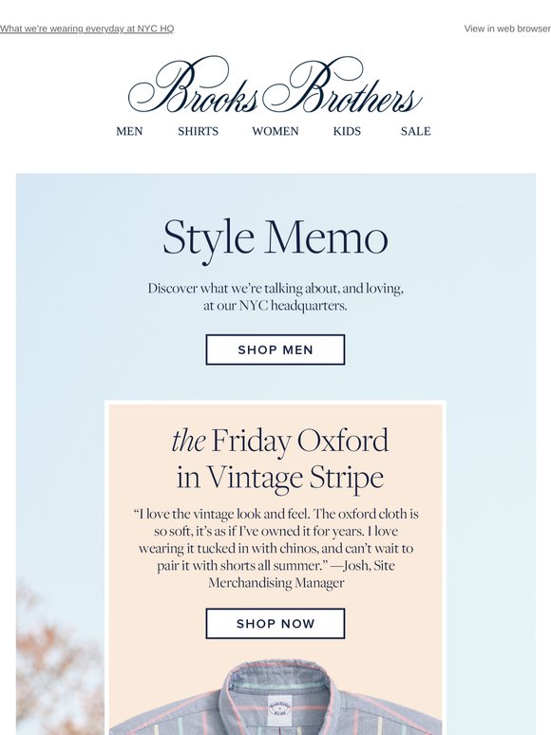Open the SHIRTS navigation link
Viewport: 551px width, 735px height.
198,131
